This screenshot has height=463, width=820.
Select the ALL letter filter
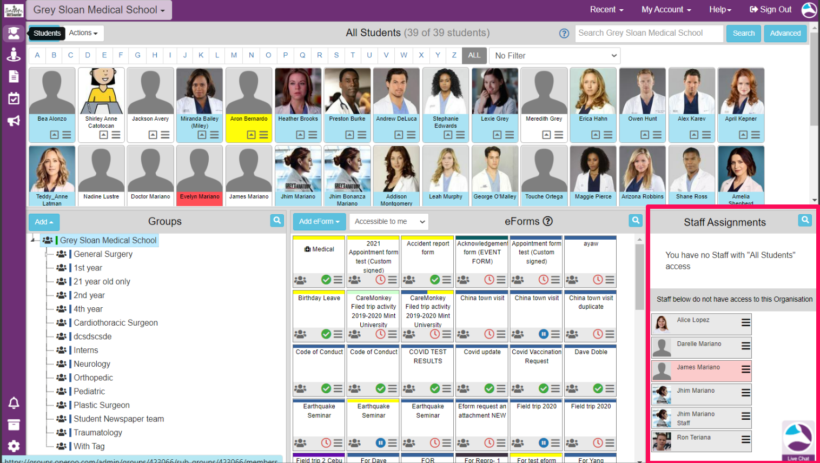click(x=474, y=55)
